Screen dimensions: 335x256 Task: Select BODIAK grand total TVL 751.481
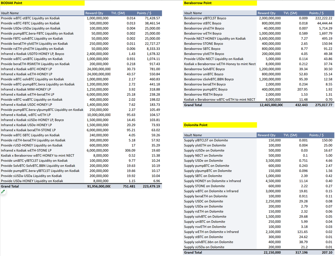click(x=129, y=186)
